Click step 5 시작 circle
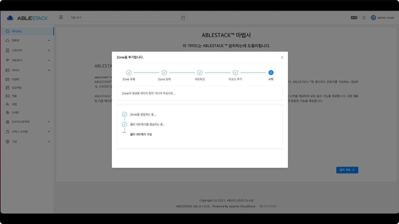399x224 pixels. (x=271, y=73)
